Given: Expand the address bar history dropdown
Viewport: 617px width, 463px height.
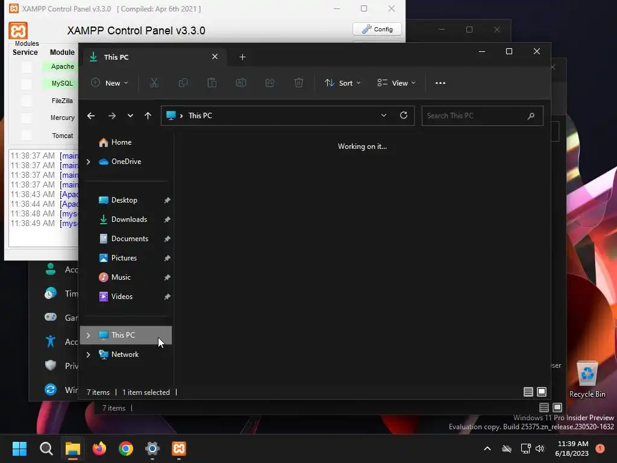Looking at the screenshot, I should tap(384, 115).
